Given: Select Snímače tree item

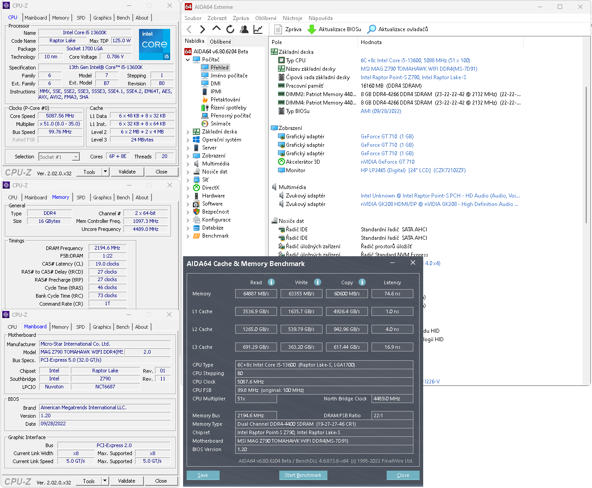Looking at the screenshot, I should point(220,124).
